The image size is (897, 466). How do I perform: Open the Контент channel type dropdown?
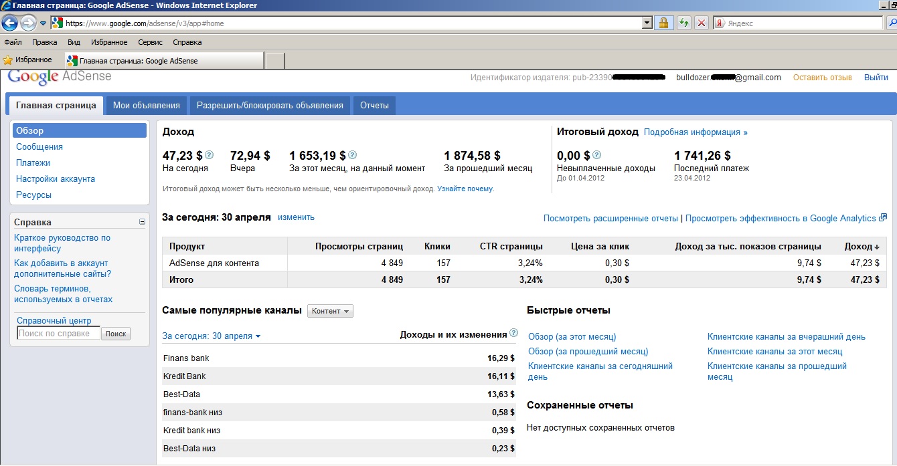(330, 311)
